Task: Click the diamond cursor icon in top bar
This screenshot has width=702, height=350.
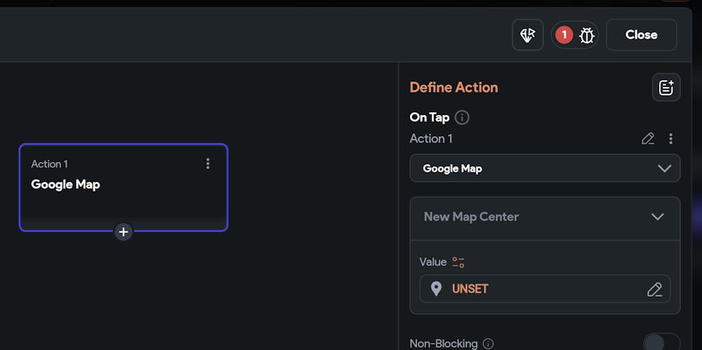Action: [x=528, y=35]
